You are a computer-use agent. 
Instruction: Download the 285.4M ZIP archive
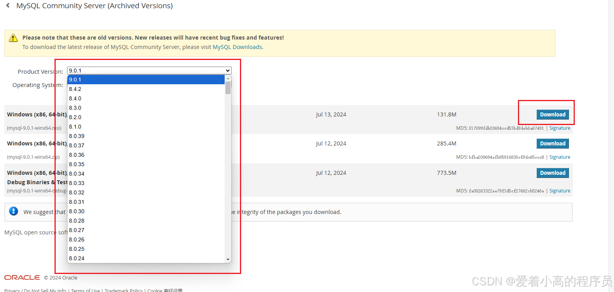click(x=552, y=143)
